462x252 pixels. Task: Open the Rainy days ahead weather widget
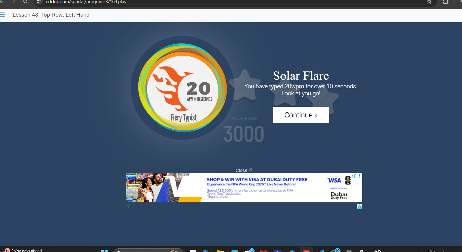tap(23, 250)
